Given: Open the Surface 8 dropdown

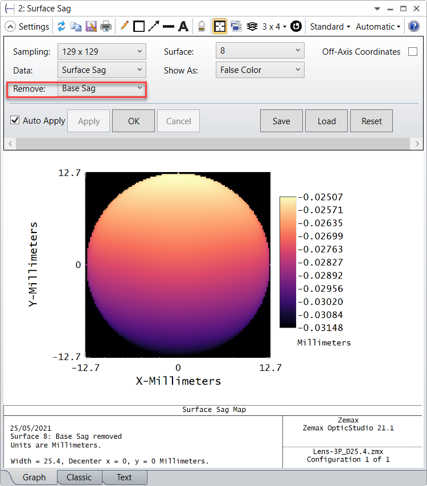Looking at the screenshot, I should click(x=260, y=51).
